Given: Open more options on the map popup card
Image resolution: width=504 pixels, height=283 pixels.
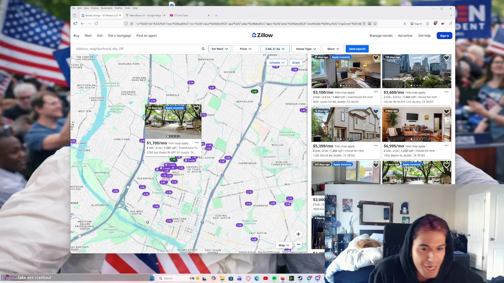Looking at the screenshot, I should coord(196,143).
